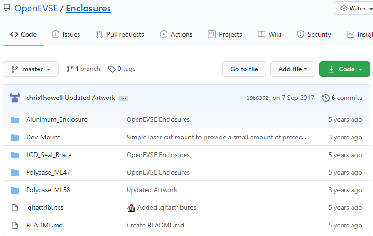Switch to the Wiki tab
Image resolution: width=373 pixels, height=236 pixels.
pyautogui.click(x=269, y=34)
